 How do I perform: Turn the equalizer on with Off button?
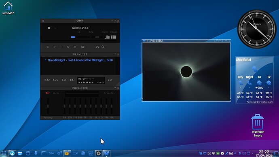coord(47,93)
